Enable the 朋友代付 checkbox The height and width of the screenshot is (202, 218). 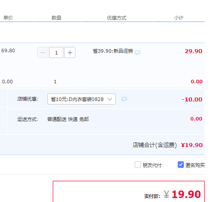point(138,165)
